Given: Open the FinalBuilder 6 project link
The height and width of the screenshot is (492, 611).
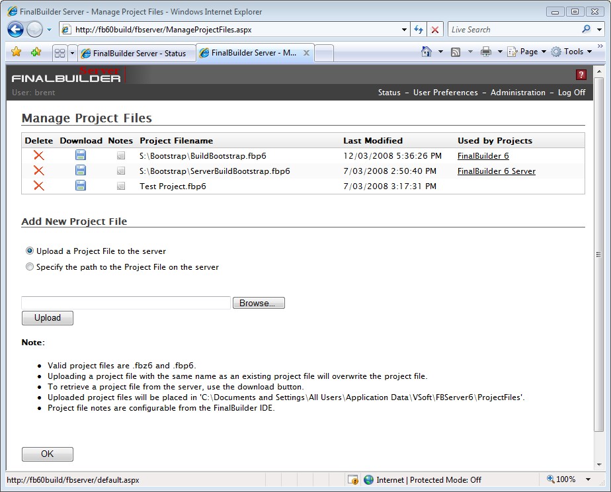Looking at the screenshot, I should pyautogui.click(x=483, y=156).
